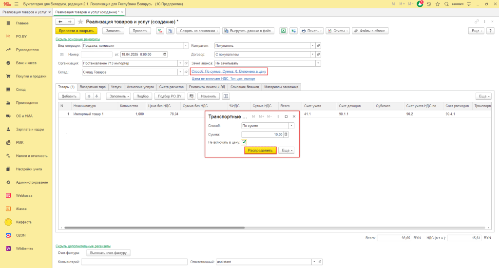Click Скрыть основные реквизиты link

(x=77, y=39)
